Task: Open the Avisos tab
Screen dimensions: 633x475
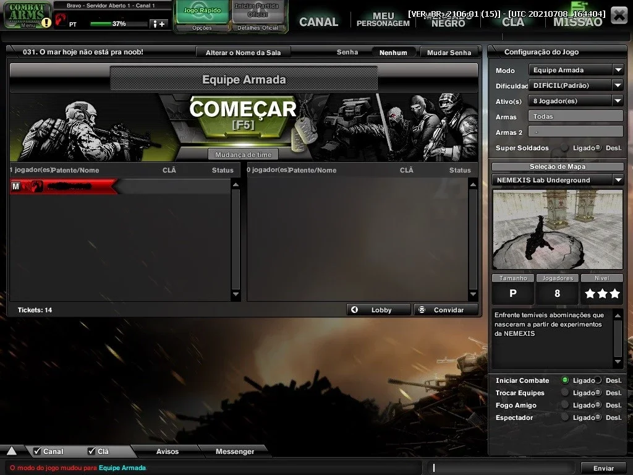Action: pos(167,451)
